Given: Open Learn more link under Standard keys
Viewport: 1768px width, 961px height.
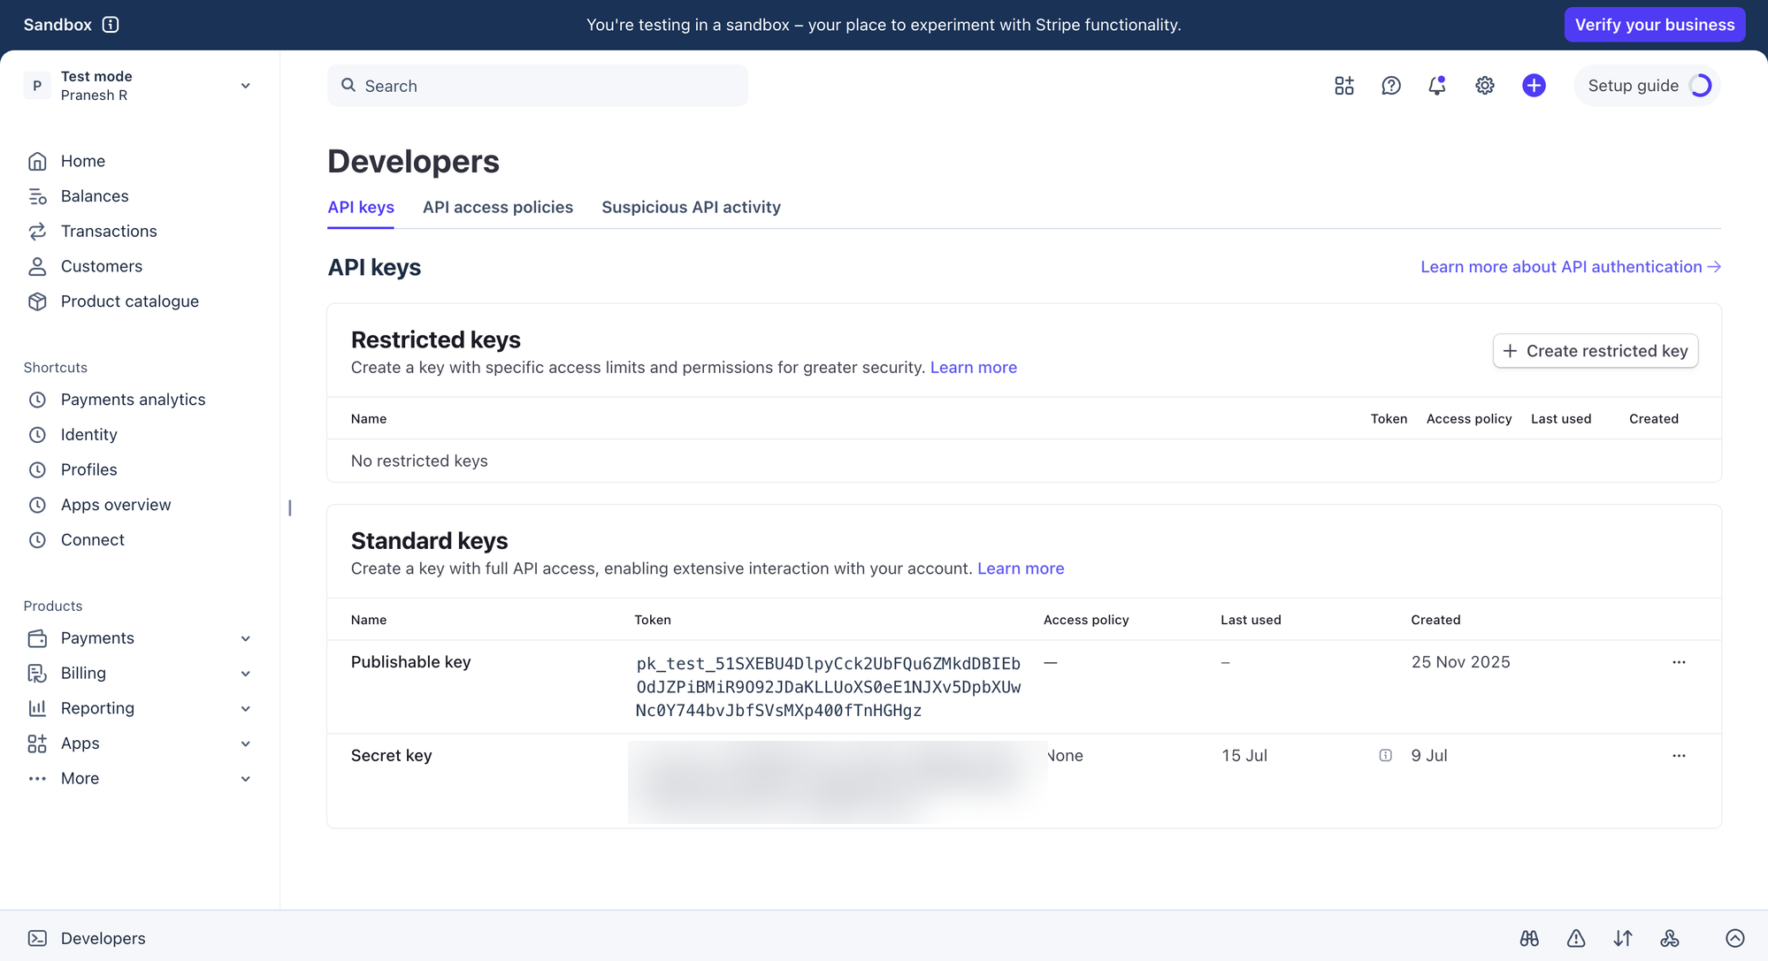Looking at the screenshot, I should 1021,568.
